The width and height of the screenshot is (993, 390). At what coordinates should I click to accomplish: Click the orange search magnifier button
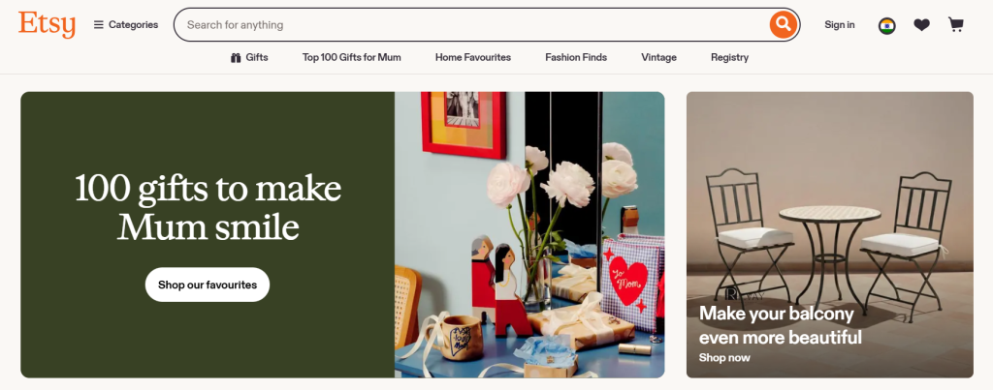(x=784, y=24)
